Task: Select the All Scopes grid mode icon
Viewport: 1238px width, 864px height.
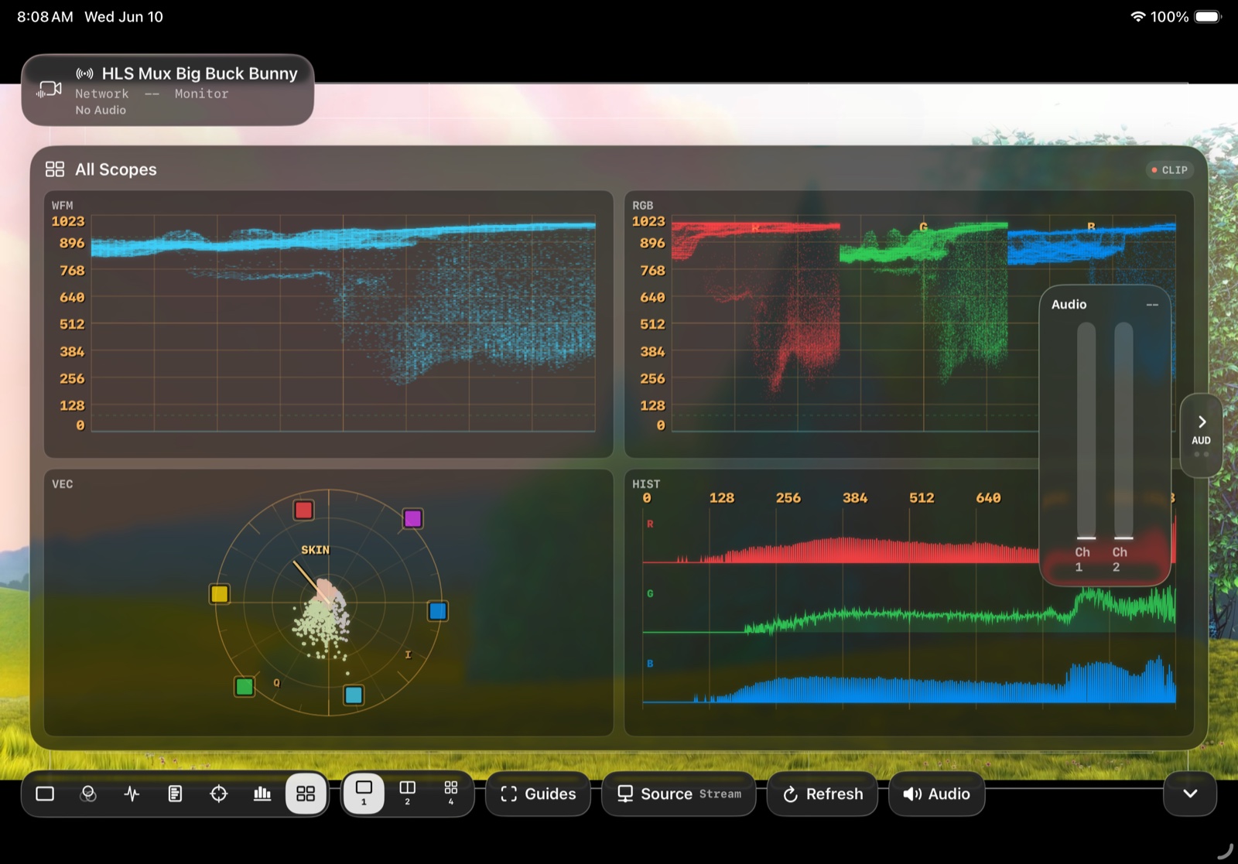Action: point(306,794)
